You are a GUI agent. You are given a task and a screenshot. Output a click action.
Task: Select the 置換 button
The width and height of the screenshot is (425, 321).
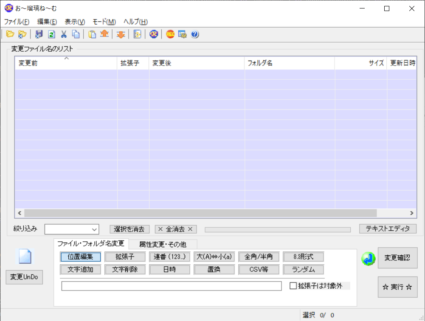tap(214, 270)
